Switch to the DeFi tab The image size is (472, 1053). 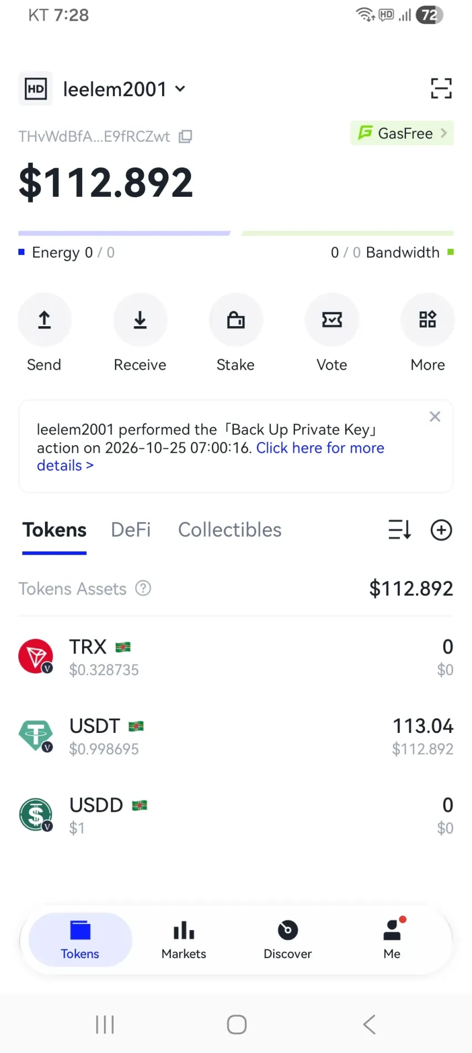pyautogui.click(x=131, y=530)
